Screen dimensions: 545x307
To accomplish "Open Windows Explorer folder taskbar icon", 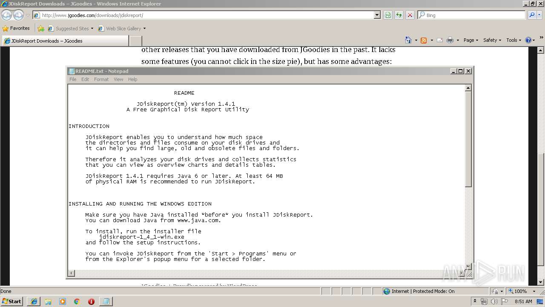I will pyautogui.click(x=48, y=301).
